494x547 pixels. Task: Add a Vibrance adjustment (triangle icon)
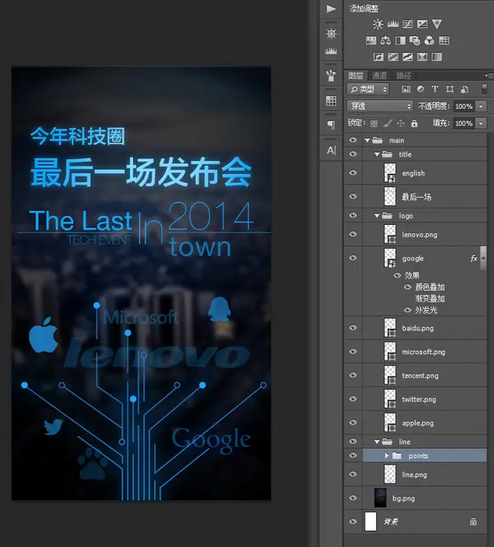tap(437, 24)
